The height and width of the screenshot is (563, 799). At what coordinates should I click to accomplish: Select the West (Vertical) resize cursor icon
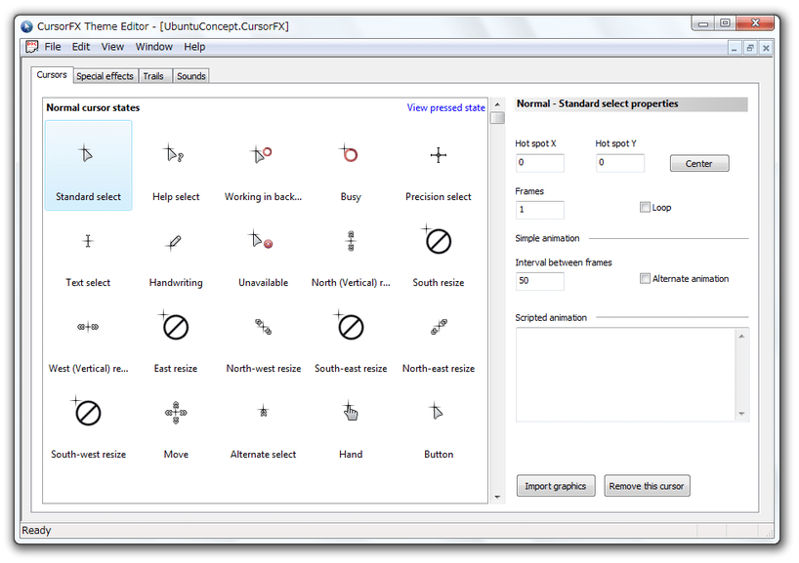[x=88, y=327]
